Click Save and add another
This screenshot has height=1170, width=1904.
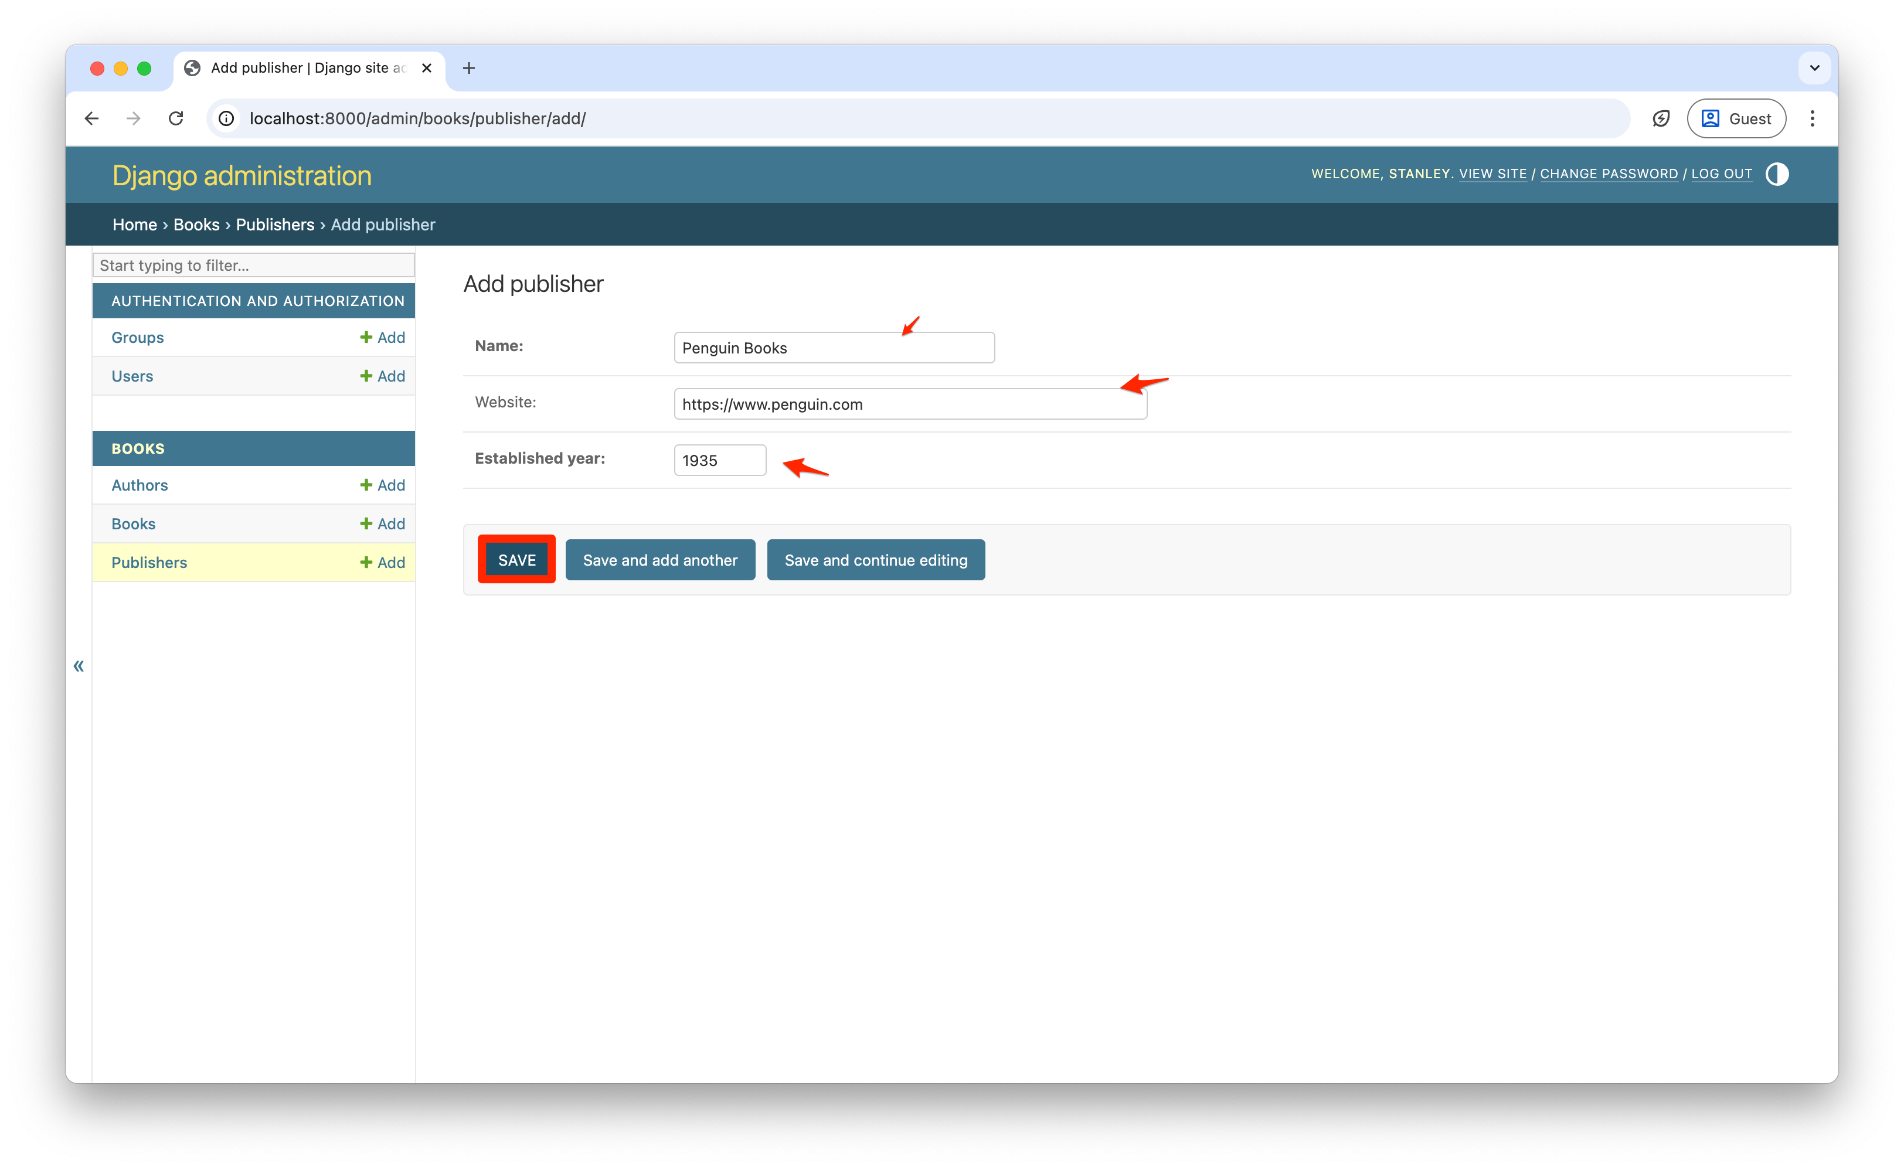point(660,559)
